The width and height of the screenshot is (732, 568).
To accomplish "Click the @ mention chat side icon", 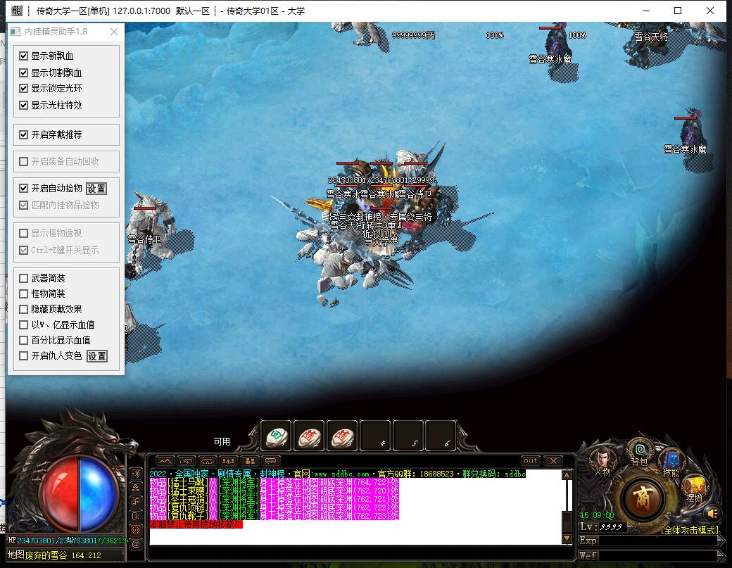I will pos(135,544).
